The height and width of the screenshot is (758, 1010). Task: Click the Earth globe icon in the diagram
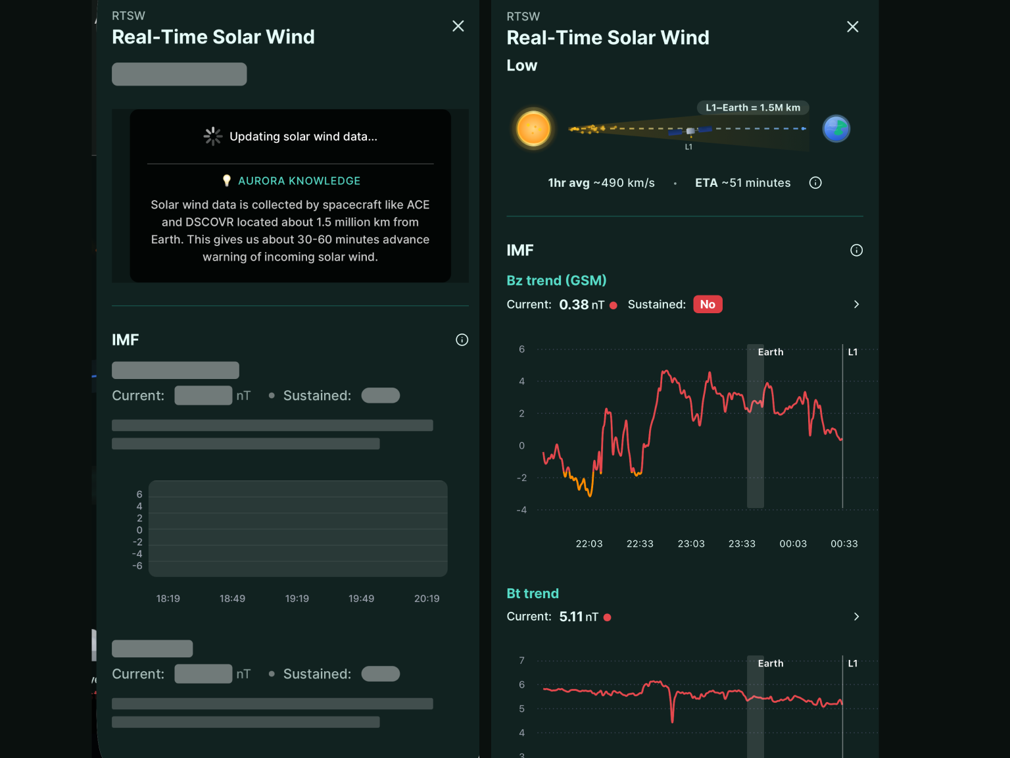click(x=836, y=128)
